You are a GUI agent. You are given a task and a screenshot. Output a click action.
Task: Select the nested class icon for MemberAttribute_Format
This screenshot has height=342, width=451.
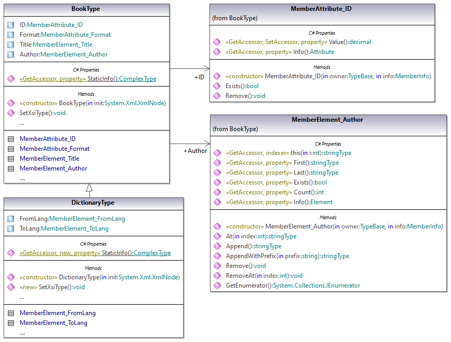(11, 149)
